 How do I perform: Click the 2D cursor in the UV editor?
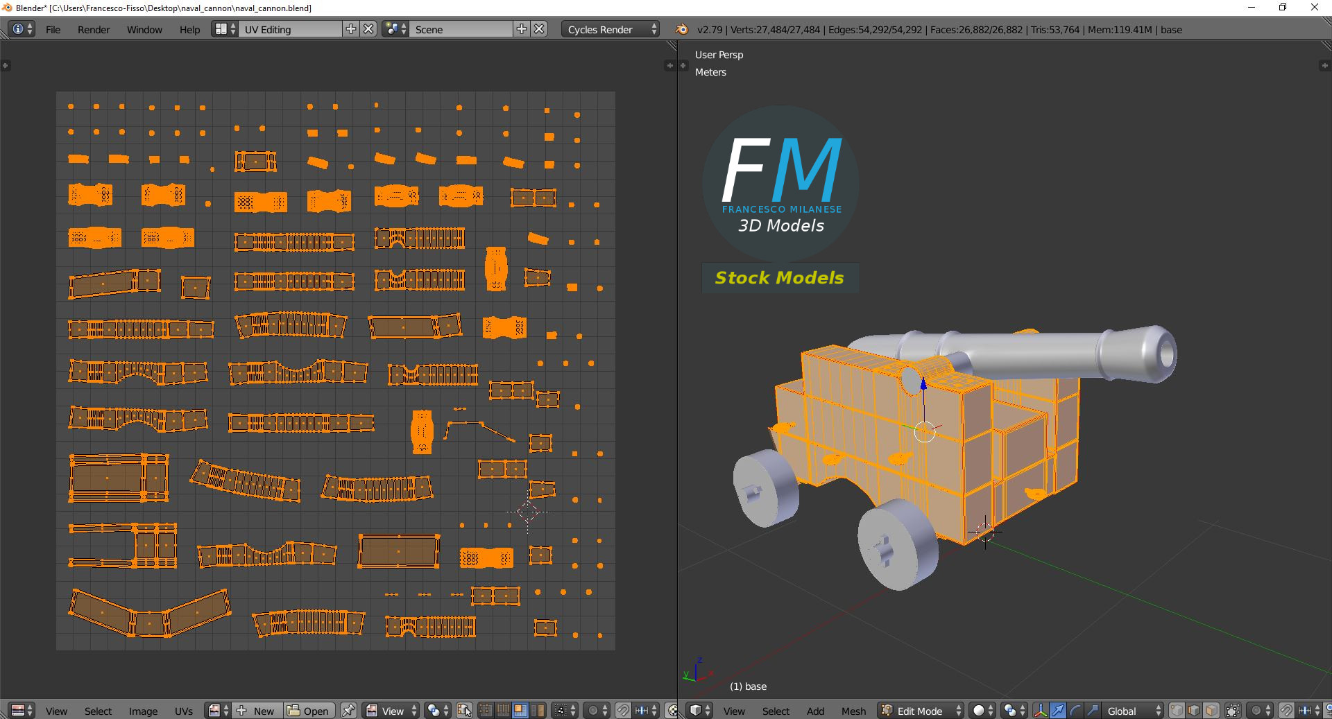point(527,513)
